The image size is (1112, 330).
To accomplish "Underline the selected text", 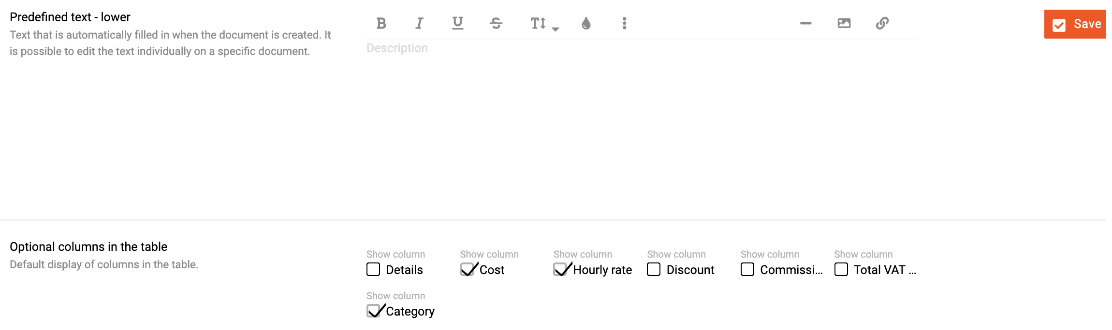I will point(457,23).
